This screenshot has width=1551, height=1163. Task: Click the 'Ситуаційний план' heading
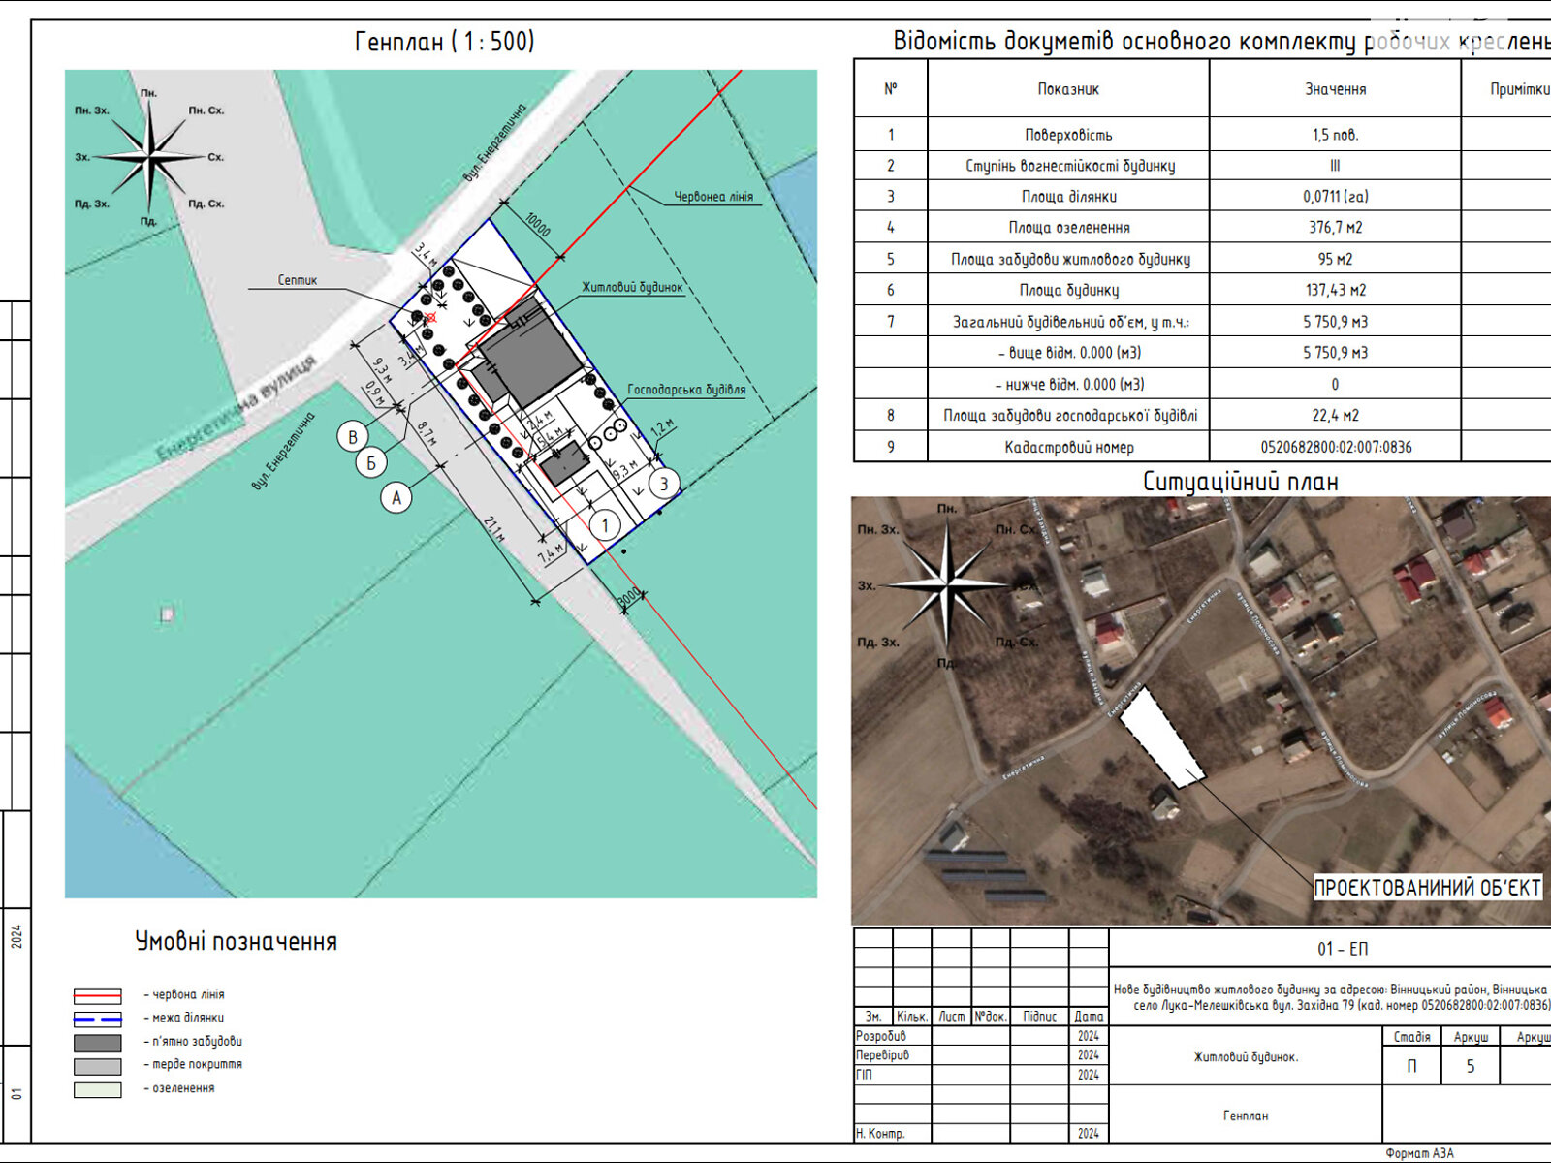[1240, 482]
